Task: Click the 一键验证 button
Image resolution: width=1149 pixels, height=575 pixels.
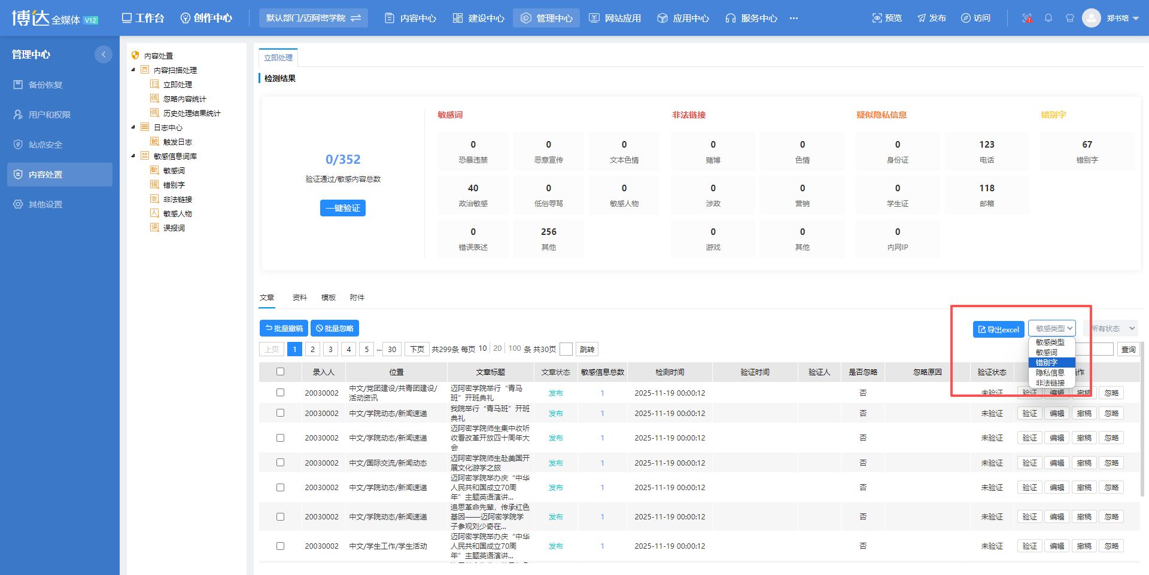Action: coord(342,208)
